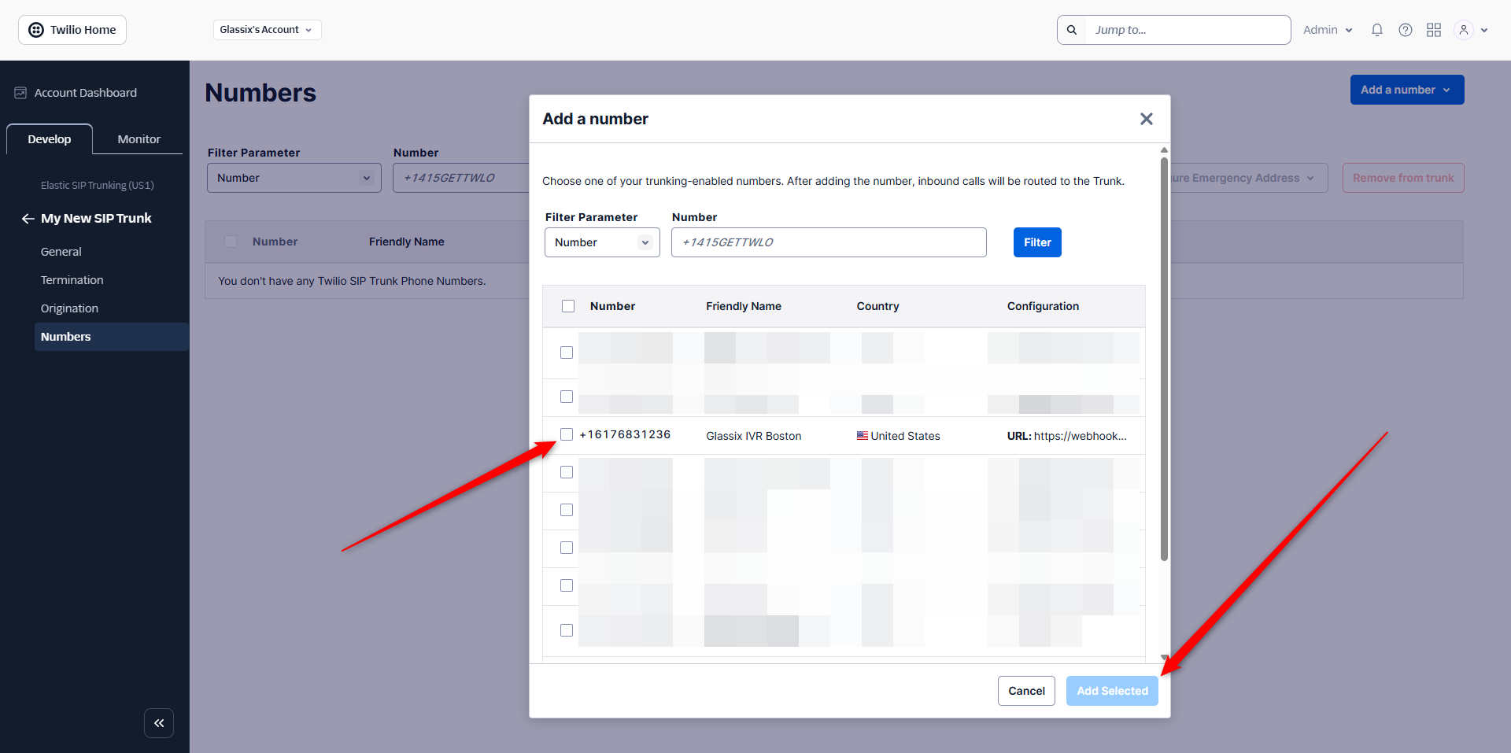Switch to the Develop tab

point(50,139)
